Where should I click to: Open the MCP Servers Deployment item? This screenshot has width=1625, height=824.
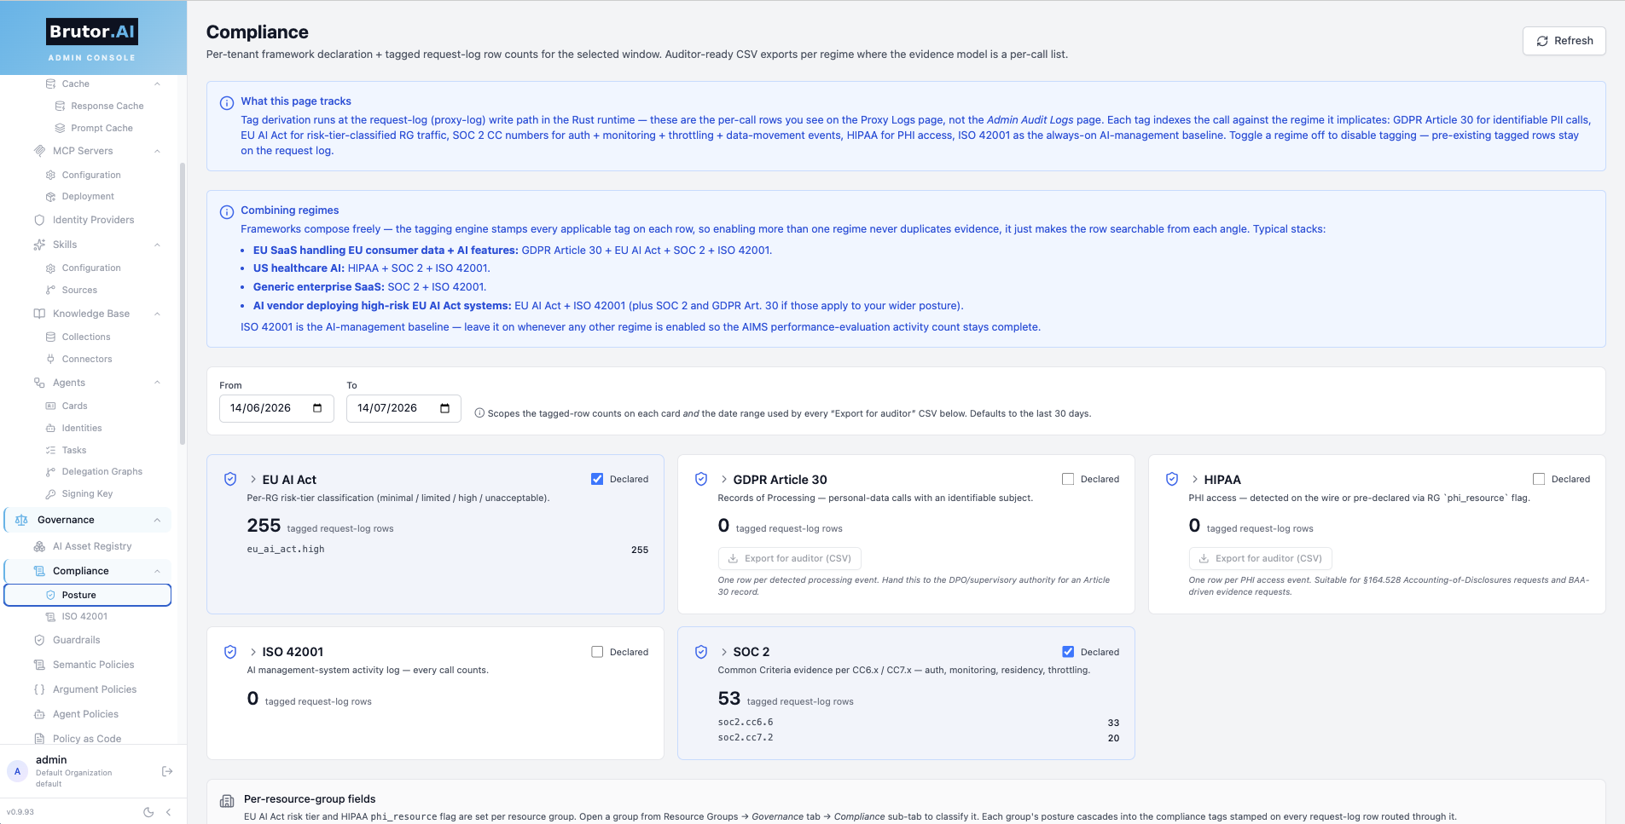[x=88, y=197]
